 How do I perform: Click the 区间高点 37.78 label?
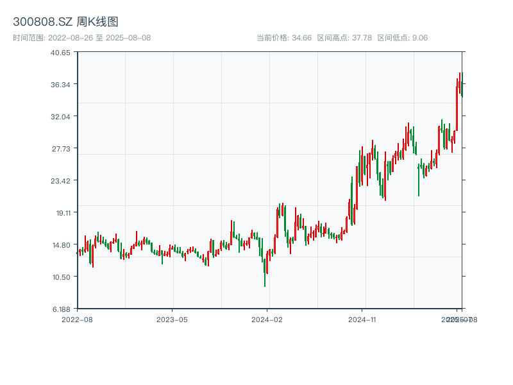coord(344,38)
